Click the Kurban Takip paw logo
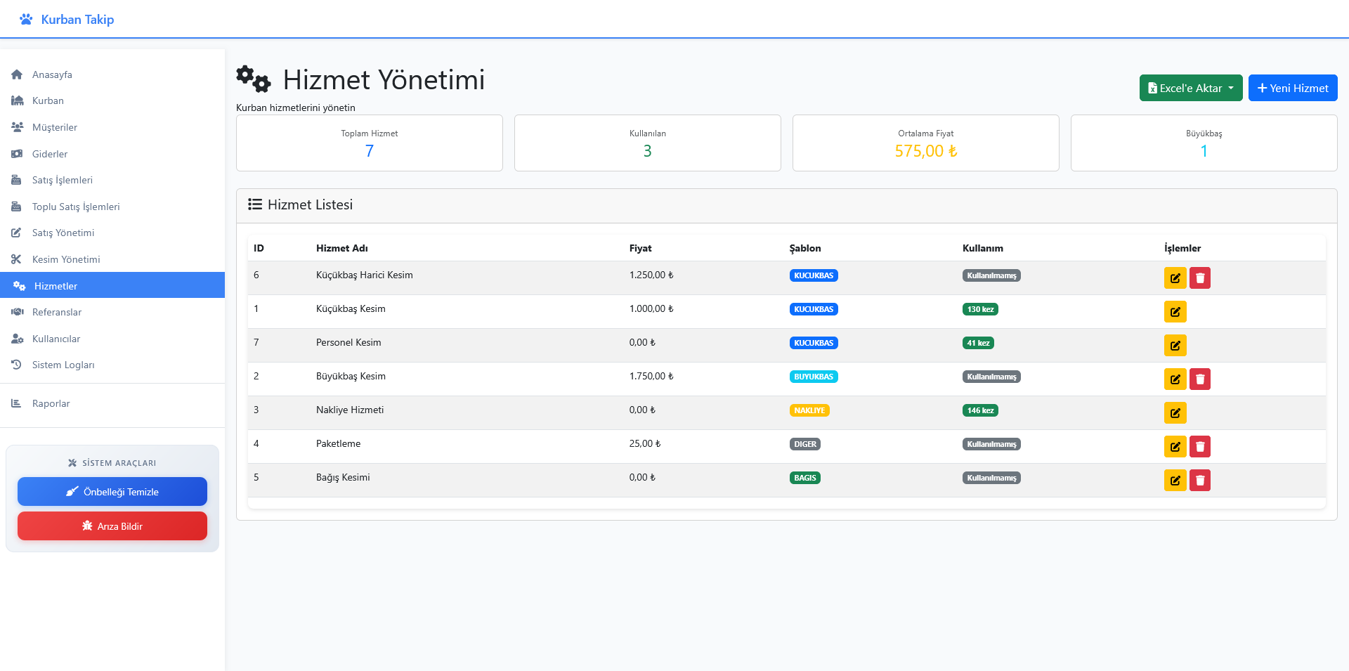Viewport: 1349px width, 671px height. (x=26, y=20)
